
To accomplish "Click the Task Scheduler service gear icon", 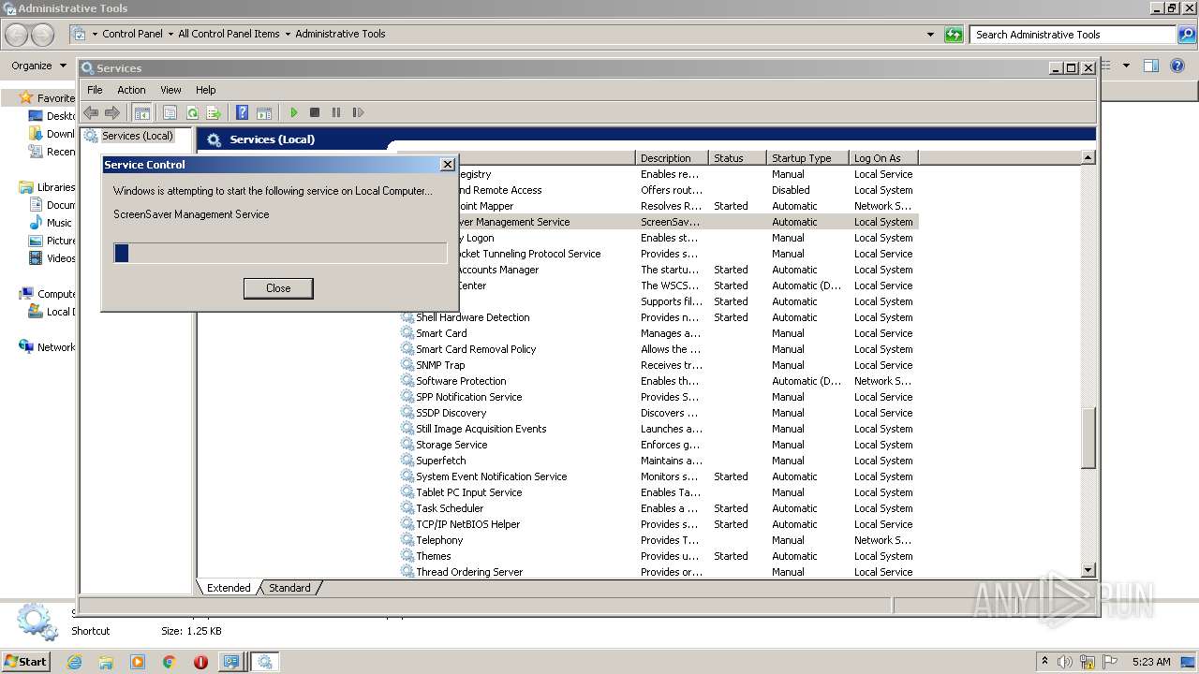I will [407, 508].
